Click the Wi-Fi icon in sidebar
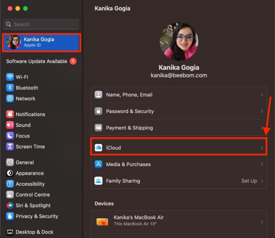The image size is (275, 238). pos(10,77)
